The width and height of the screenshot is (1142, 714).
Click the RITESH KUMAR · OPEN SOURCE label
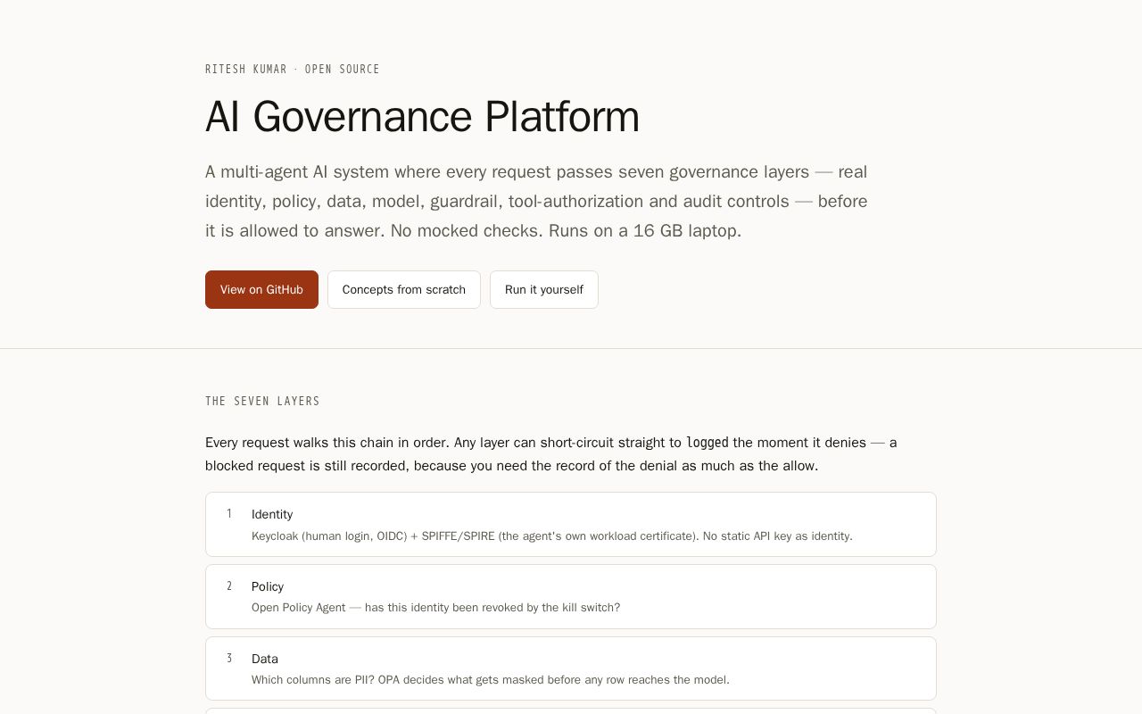[x=293, y=70]
